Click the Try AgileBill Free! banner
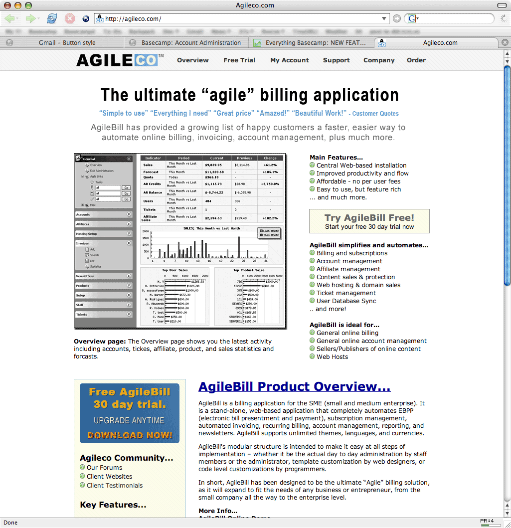The height and width of the screenshot is (528, 511). 369,221
